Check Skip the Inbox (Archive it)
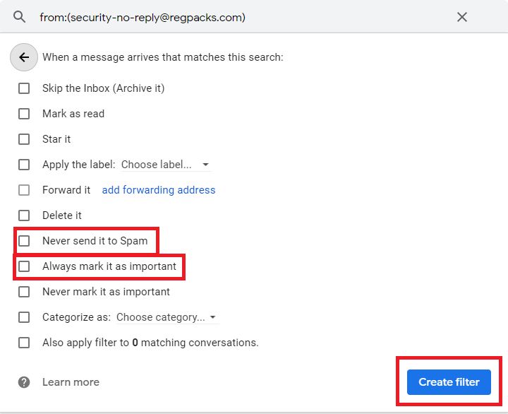Viewport: 508px width, 414px height. (24, 88)
